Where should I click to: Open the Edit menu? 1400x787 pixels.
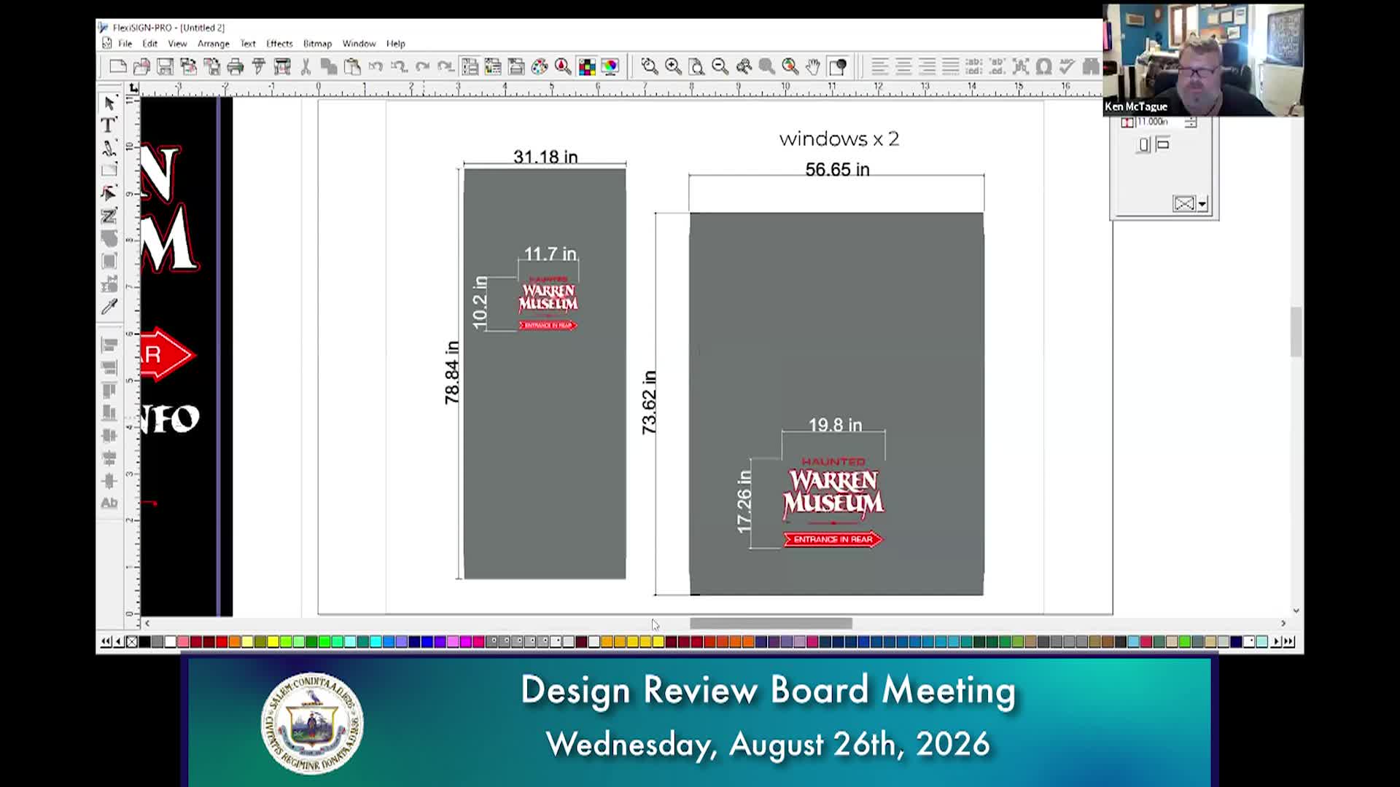(x=149, y=44)
